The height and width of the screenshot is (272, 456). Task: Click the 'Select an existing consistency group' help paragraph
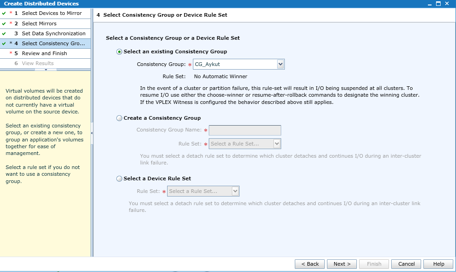point(44,139)
